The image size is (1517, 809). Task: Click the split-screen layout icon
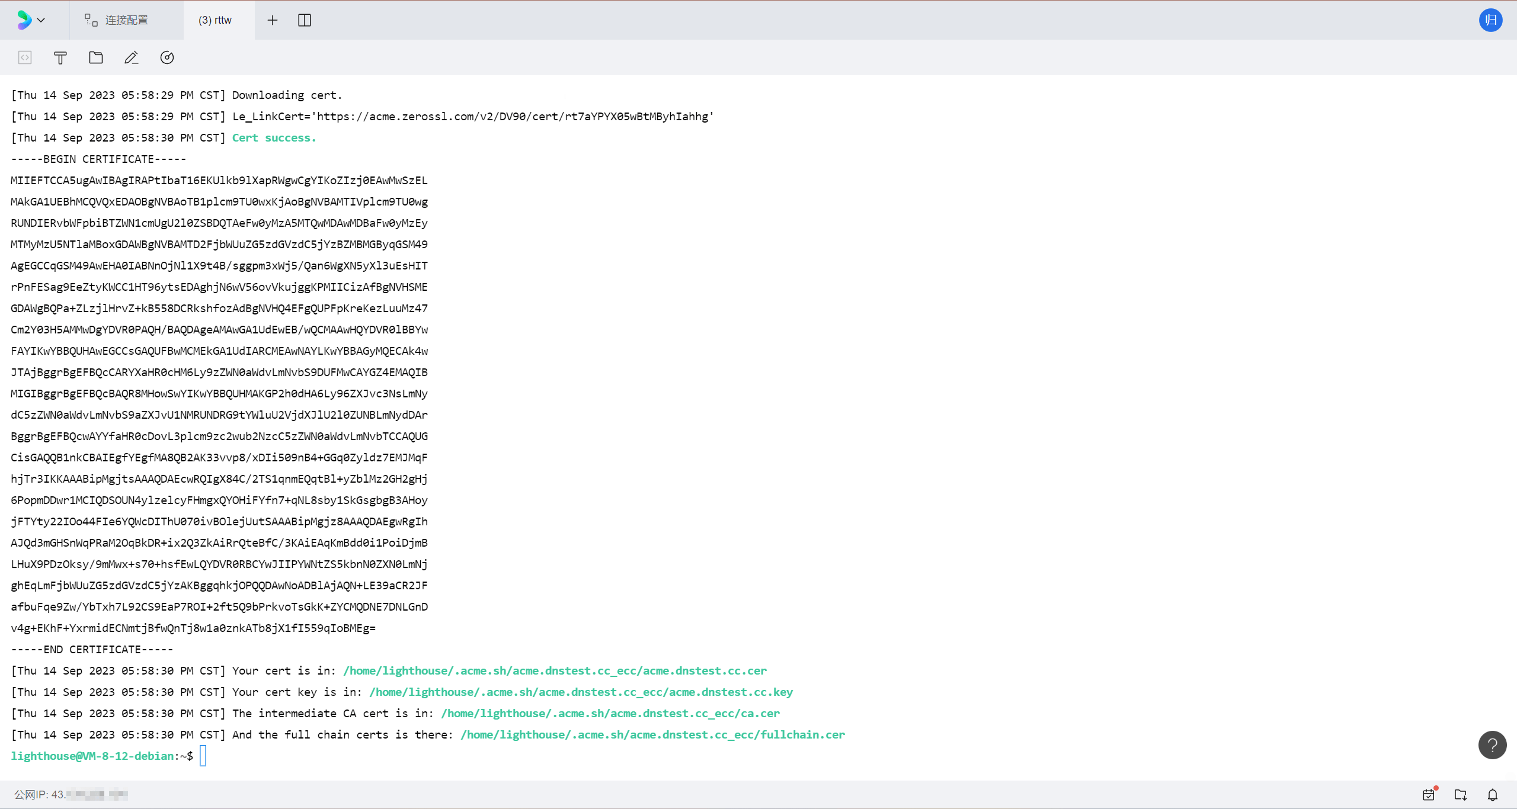pyautogui.click(x=305, y=20)
